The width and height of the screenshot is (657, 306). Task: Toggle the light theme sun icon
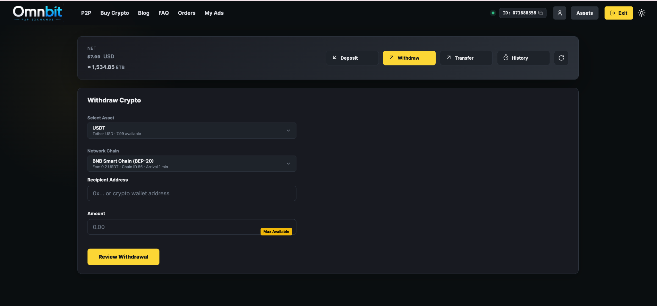coord(641,13)
